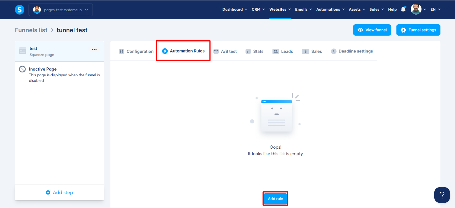Add a new step to the funnel

click(59, 192)
